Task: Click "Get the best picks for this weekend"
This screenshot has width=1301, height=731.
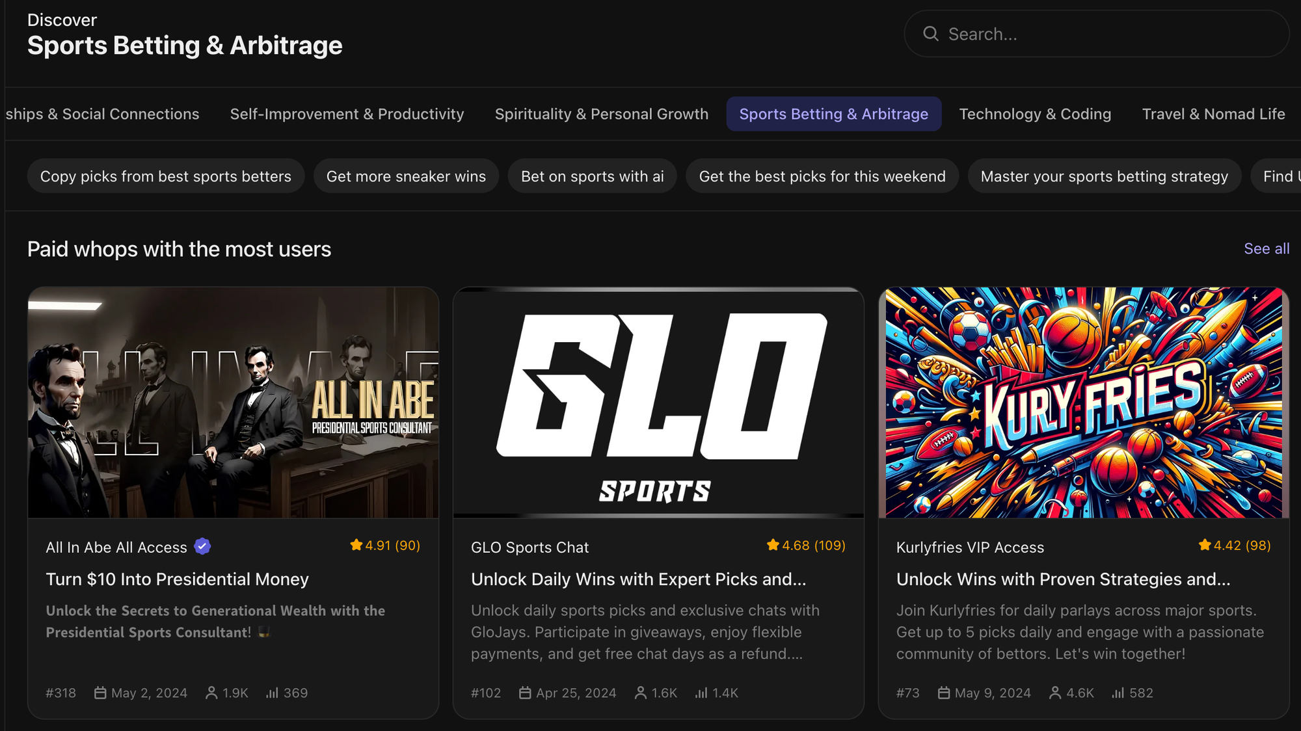Action: coord(822,176)
